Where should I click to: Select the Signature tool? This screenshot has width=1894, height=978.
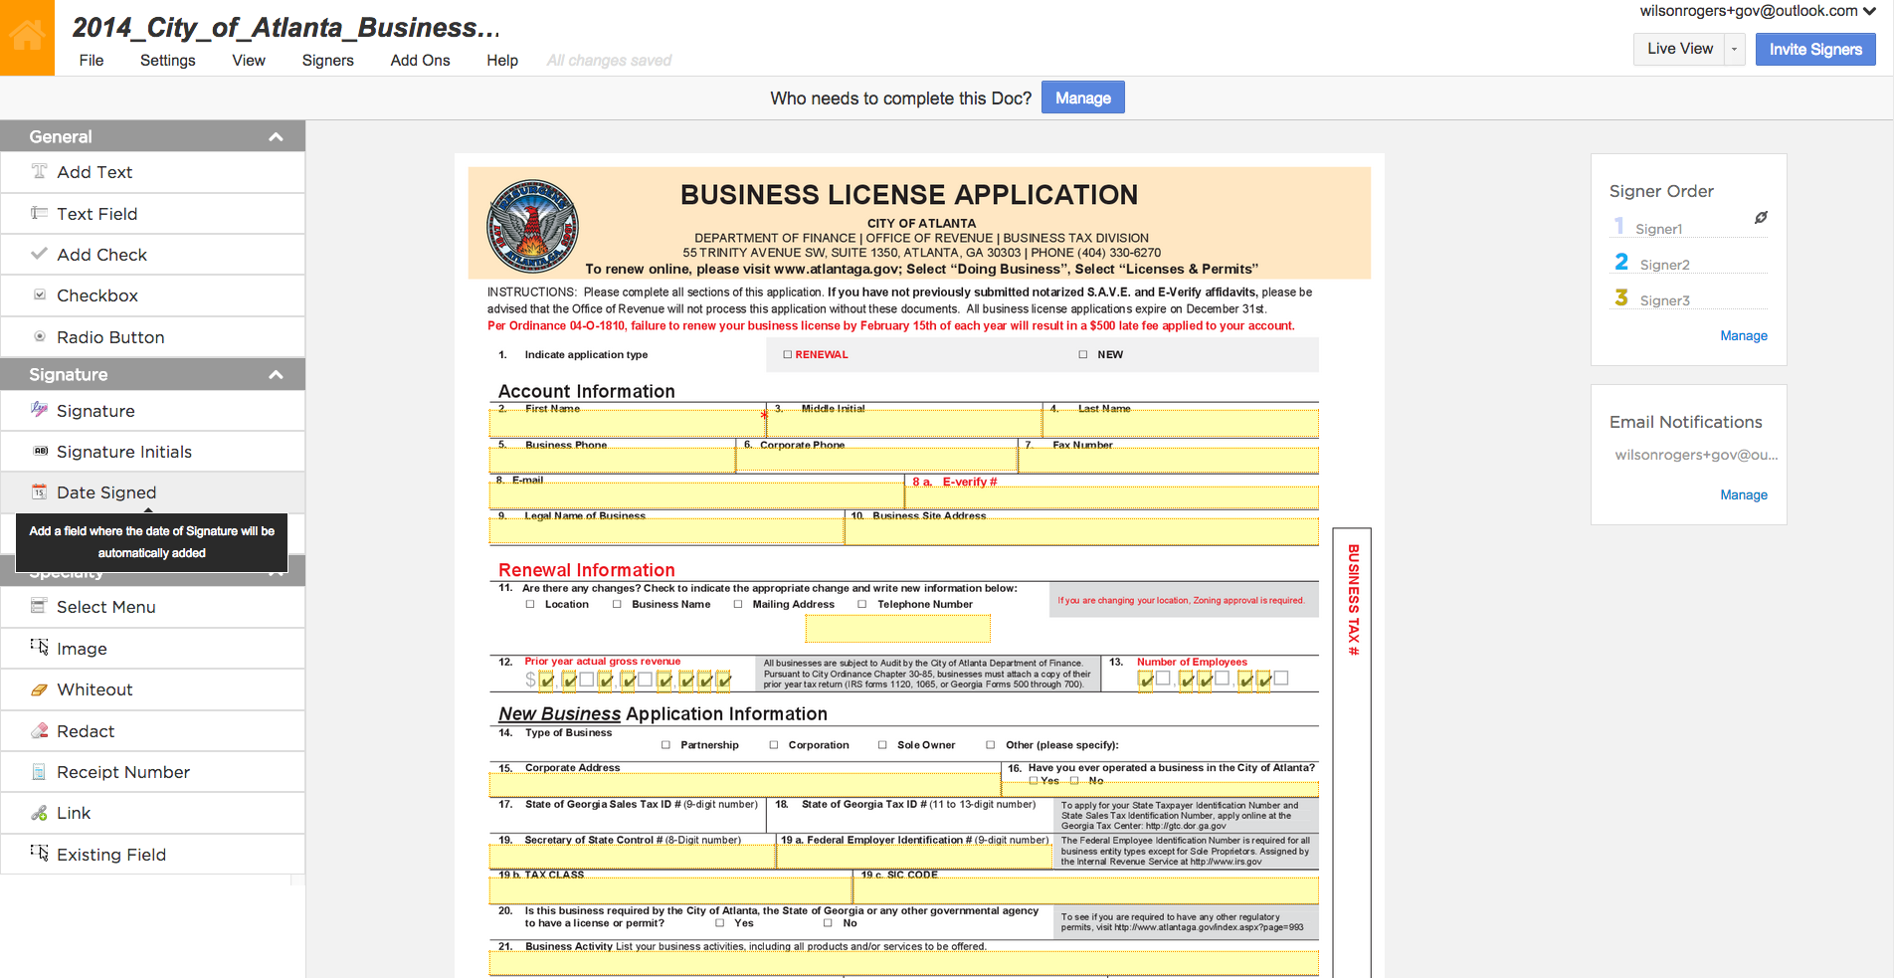[x=95, y=410]
